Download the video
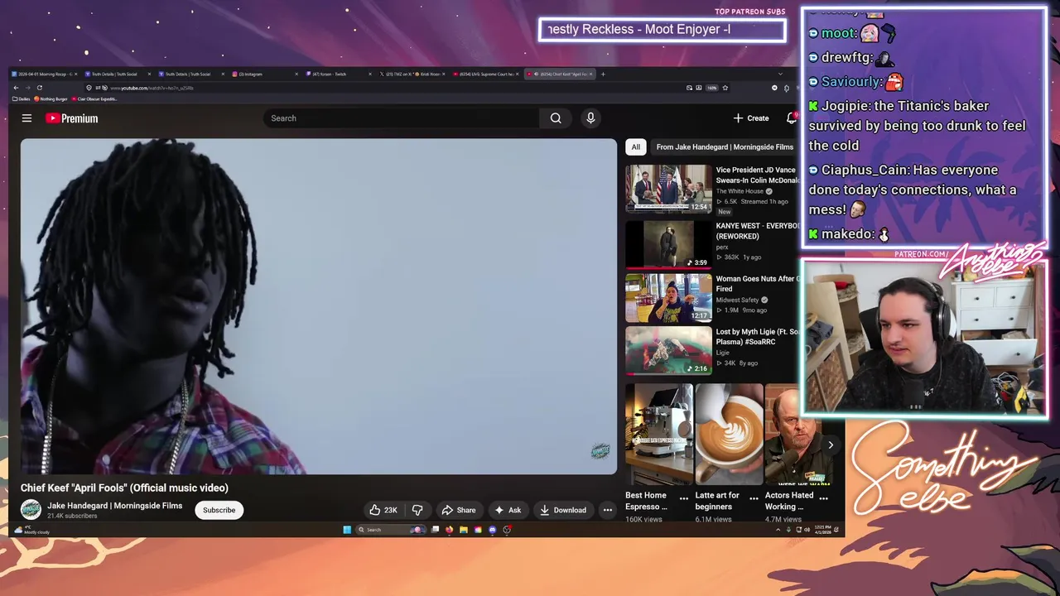The image size is (1060, 596). click(x=563, y=510)
